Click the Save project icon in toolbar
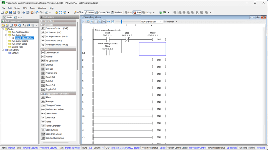268x150 pixels. 10,12
